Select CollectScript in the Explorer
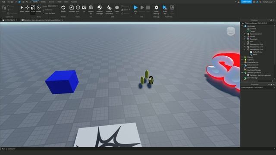This screenshot has height=155, width=276. click(257, 52)
